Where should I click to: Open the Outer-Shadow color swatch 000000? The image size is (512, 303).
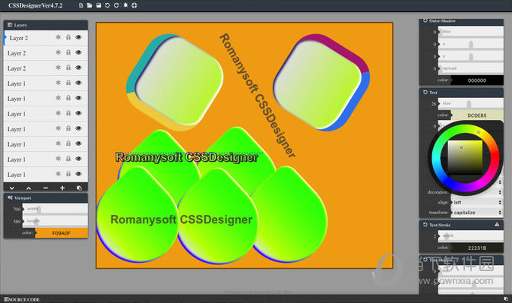pyautogui.click(x=477, y=80)
